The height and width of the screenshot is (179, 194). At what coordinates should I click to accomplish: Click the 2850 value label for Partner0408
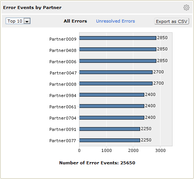tap(162, 49)
